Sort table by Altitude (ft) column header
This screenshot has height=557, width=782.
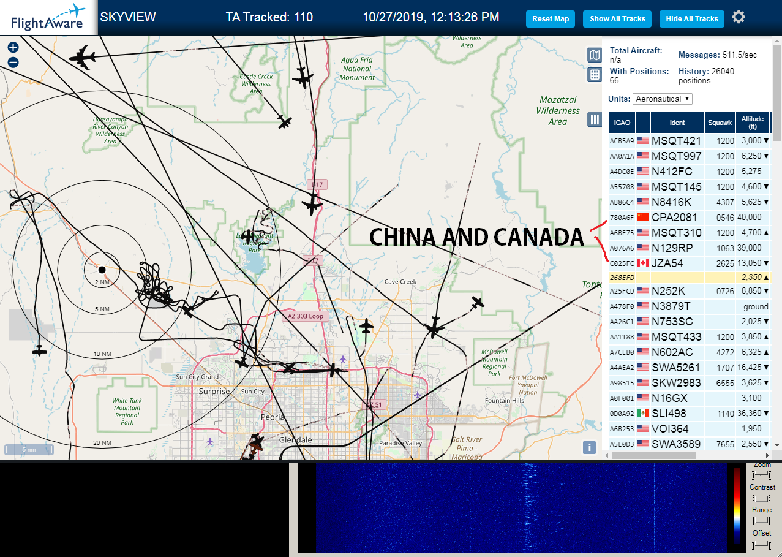tap(753, 123)
